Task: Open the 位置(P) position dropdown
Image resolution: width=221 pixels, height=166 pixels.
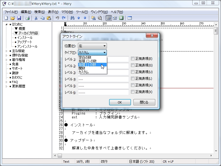Action: pyautogui.click(x=92, y=46)
